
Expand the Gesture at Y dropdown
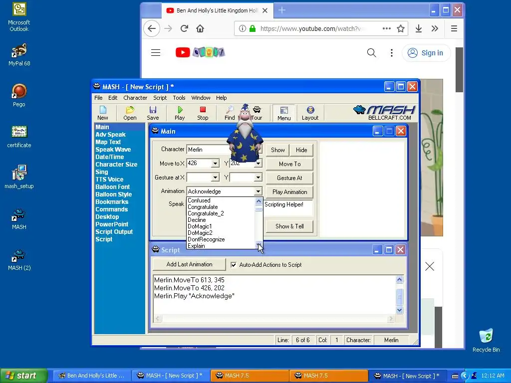(258, 178)
